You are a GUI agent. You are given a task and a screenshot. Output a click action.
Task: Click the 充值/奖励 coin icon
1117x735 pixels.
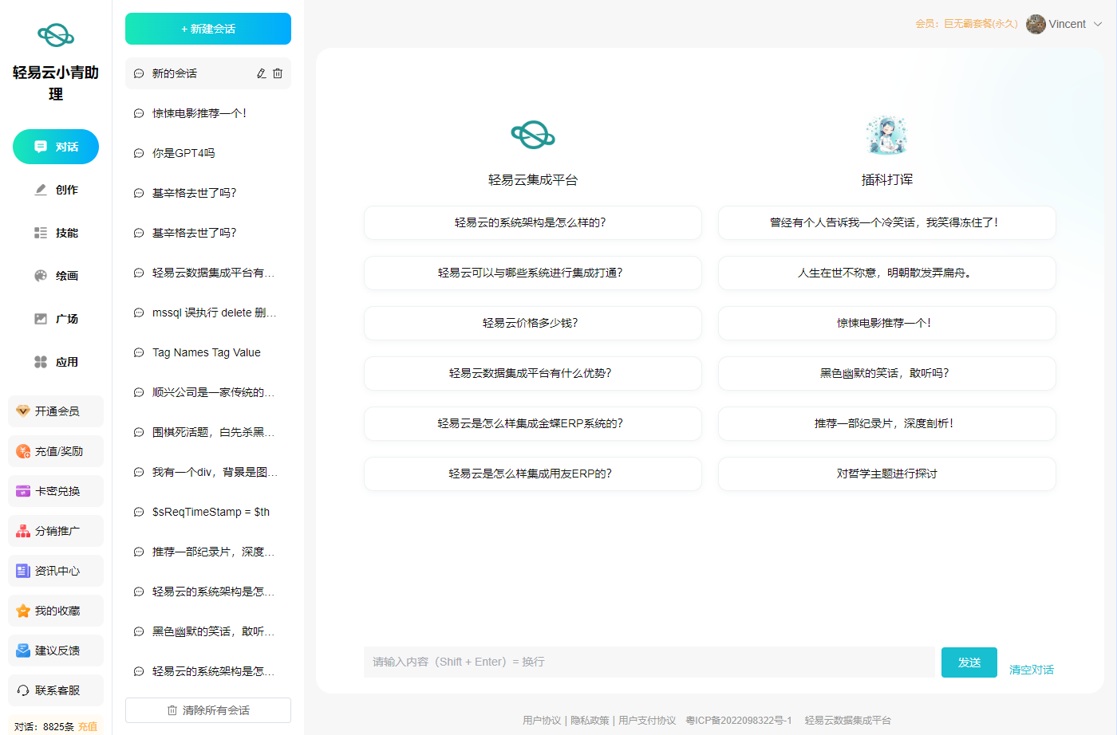point(23,451)
